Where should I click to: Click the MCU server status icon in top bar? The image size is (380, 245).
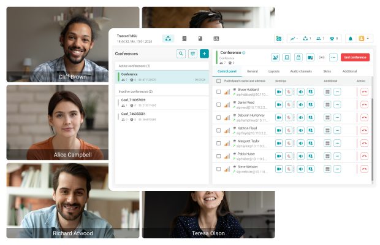point(279,39)
